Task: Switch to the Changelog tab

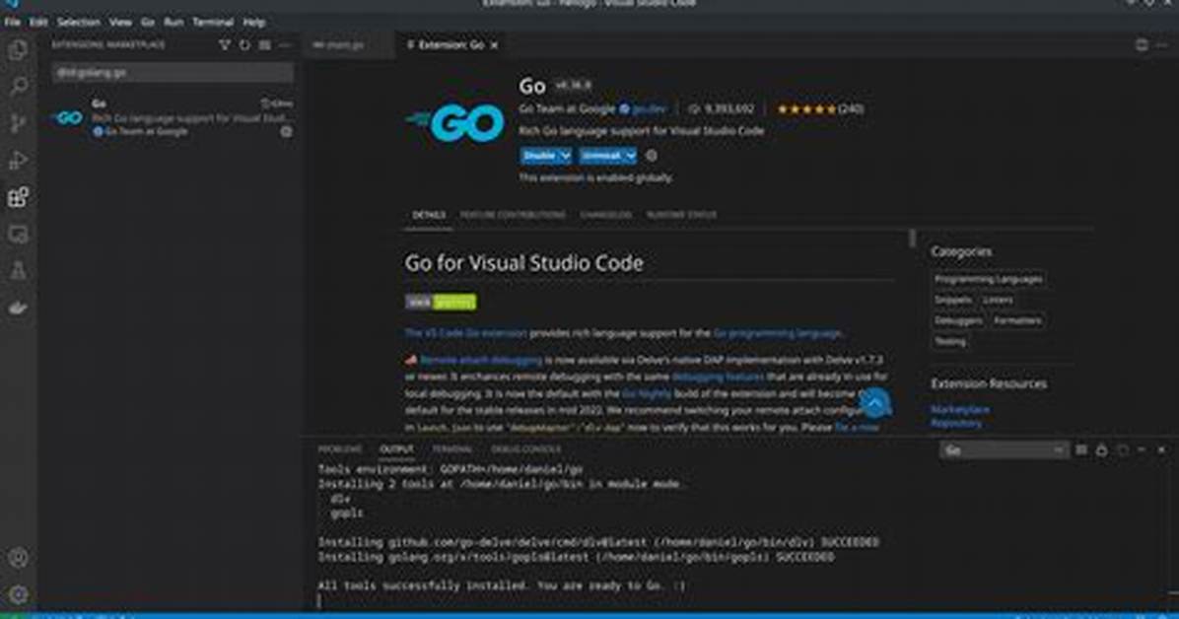Action: pyautogui.click(x=605, y=215)
